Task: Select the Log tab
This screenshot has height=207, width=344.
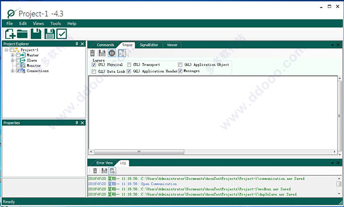Action: tap(123, 163)
